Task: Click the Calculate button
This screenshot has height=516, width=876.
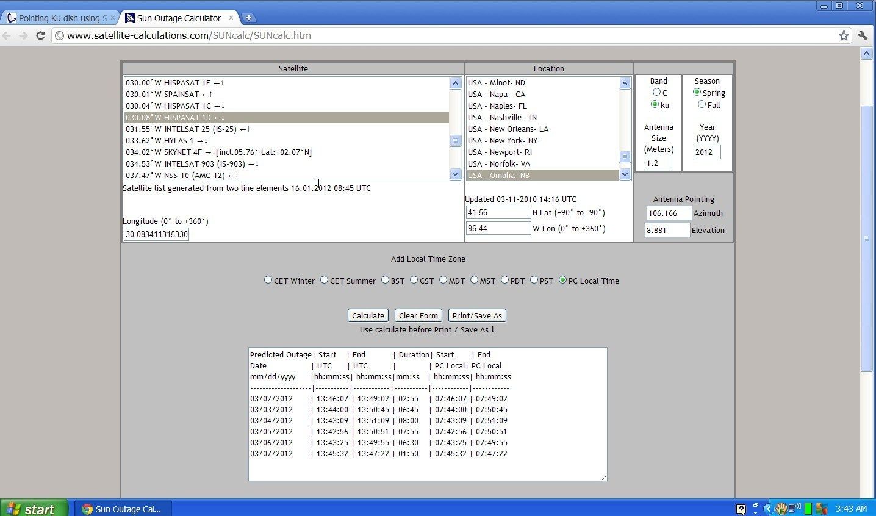Action: click(368, 315)
